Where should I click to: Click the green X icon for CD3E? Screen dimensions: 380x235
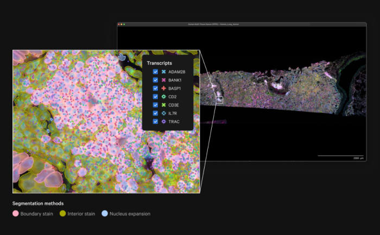[164, 105]
